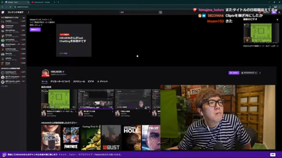Viewport: 282px width, 158px height.
Task: Open the Just Chatting category cover
Action: 51,138
